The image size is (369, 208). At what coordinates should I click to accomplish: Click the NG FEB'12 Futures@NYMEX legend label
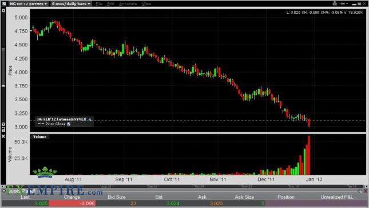click(x=62, y=119)
